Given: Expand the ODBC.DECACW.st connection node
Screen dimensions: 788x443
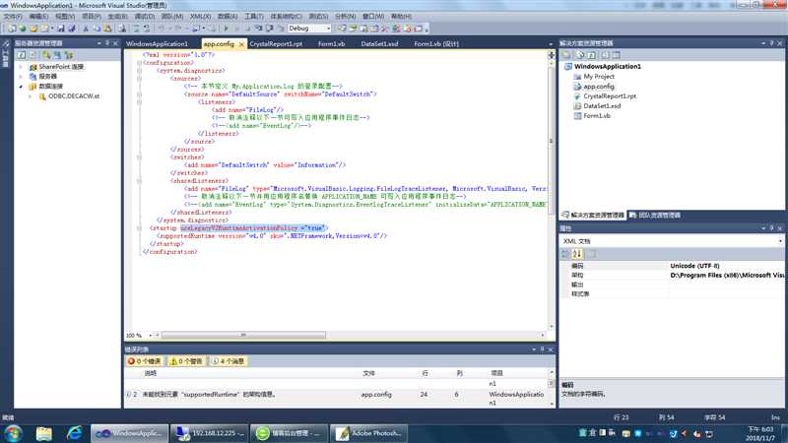Looking at the screenshot, I should tap(31, 95).
